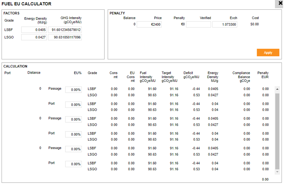
Task: Click the calculation table scroll down arrow
Action: coord(277,172)
